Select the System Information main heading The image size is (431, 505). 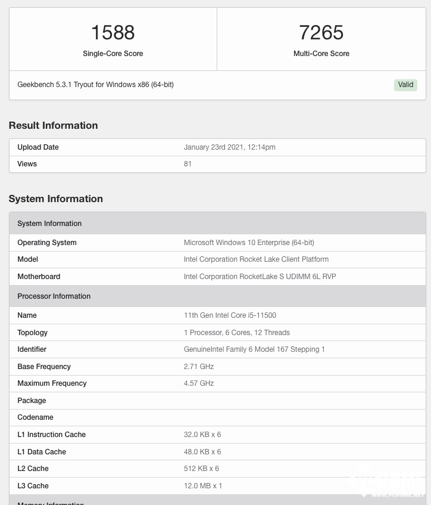coord(55,199)
